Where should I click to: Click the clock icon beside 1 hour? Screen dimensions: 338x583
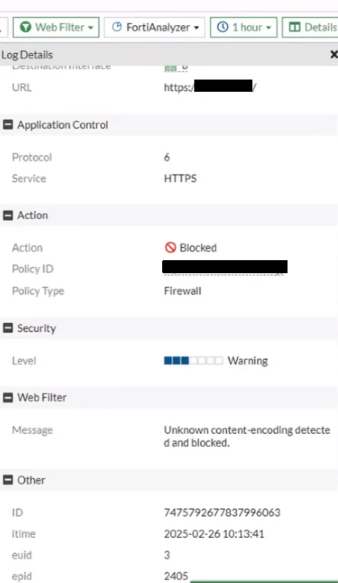(x=223, y=27)
